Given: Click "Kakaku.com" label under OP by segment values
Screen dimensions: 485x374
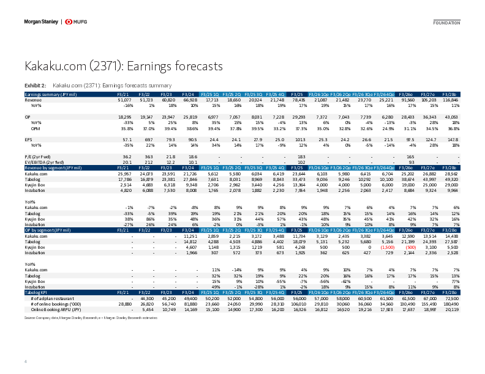Looking at the screenshot, I should [36, 237].
